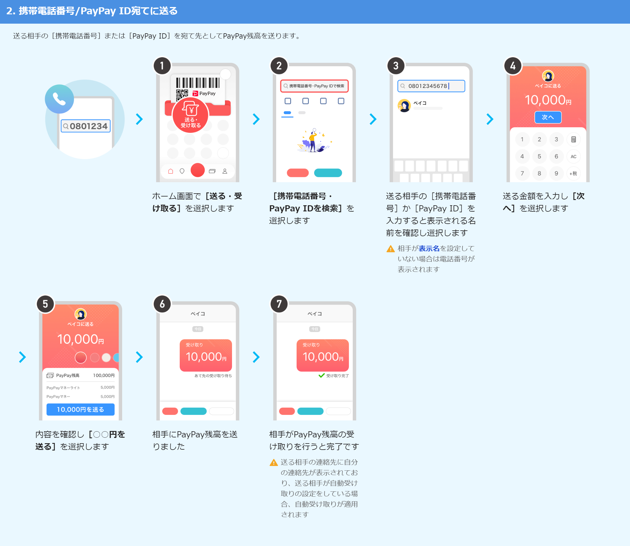Click the PayPay残高 100,000円 row
Screen dimensions: 630x546
81,375
